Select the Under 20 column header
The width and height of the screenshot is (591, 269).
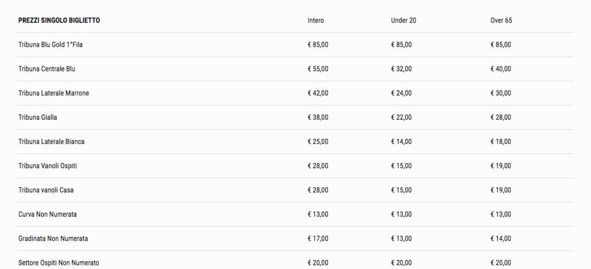[x=403, y=20]
